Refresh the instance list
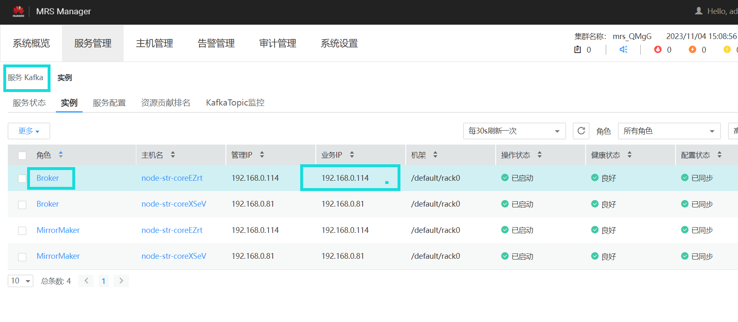The width and height of the screenshot is (738, 322). pyautogui.click(x=581, y=131)
